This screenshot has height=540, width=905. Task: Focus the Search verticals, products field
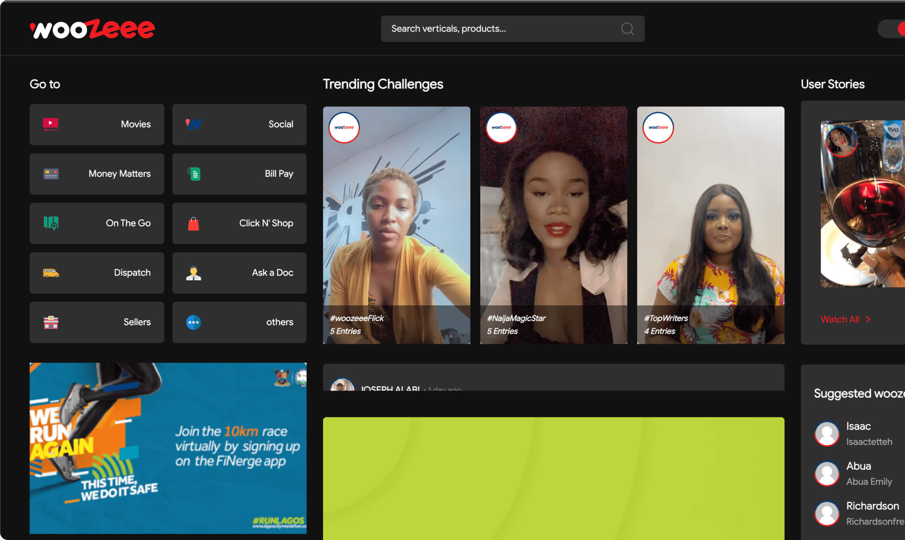point(512,29)
